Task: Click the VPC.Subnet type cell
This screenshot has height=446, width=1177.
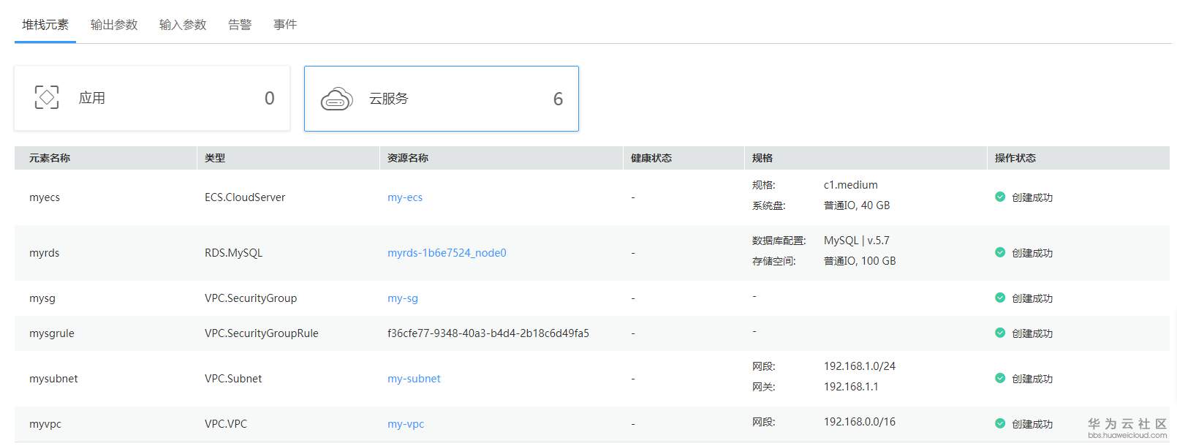Action: 233,379
